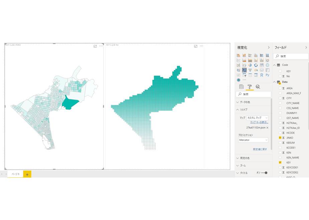Viewport: 309px width, 220px height.
Task: Select the stacked area chart visual
Action: pyautogui.click(x=250, y=60)
